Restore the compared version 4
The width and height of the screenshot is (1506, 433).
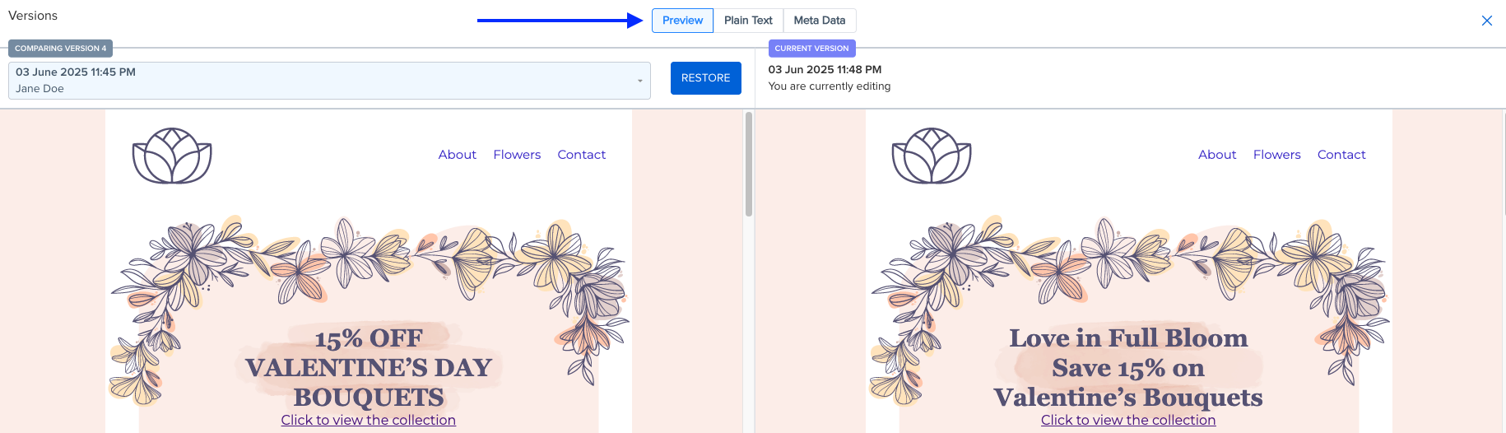tap(706, 78)
